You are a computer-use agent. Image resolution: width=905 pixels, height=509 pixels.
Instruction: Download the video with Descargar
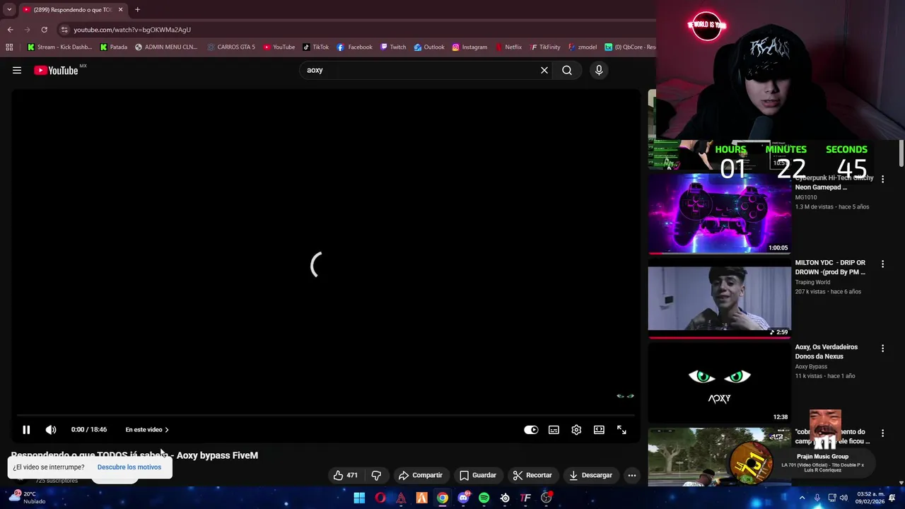coord(590,475)
